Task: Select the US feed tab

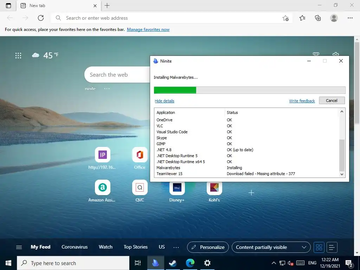Action: pyautogui.click(x=162, y=247)
